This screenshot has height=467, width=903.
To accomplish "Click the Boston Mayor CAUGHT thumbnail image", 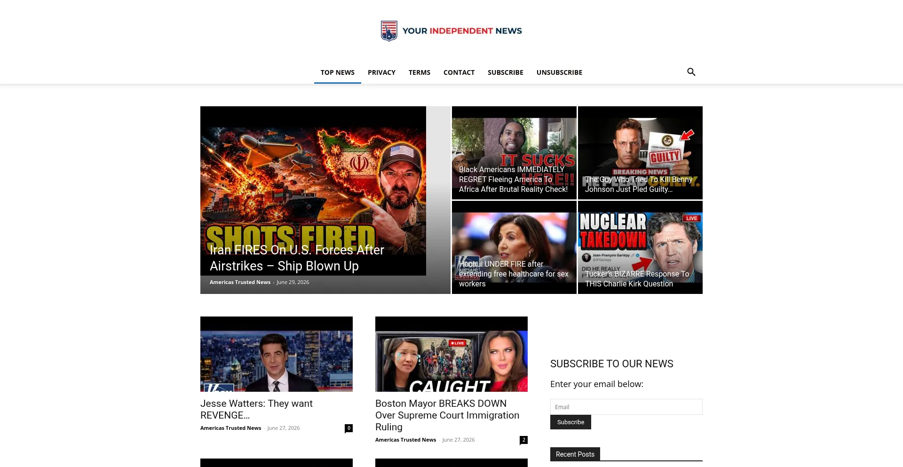I will [451, 354].
